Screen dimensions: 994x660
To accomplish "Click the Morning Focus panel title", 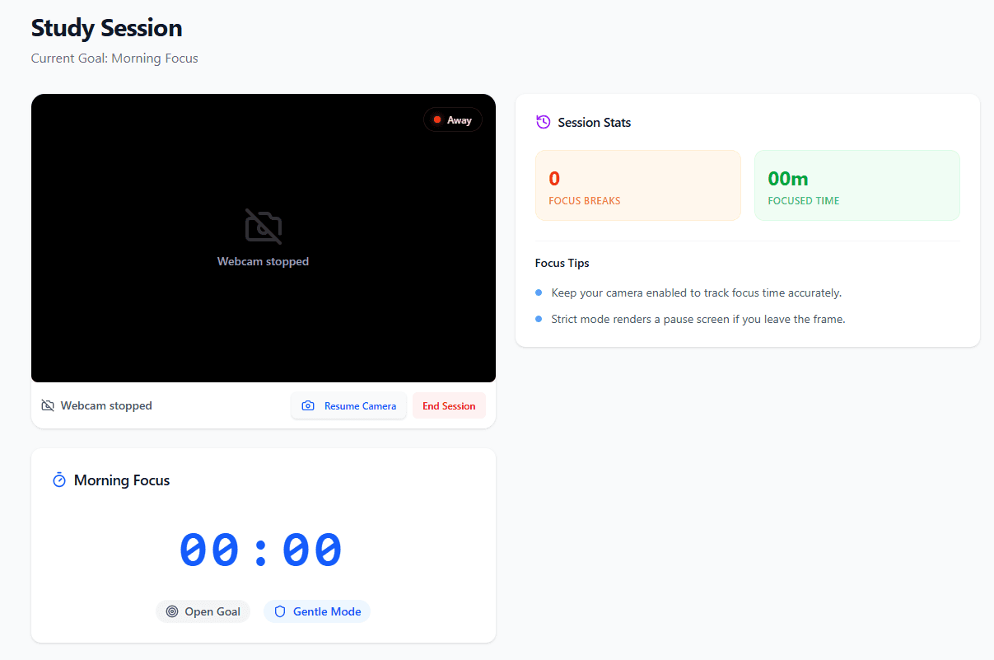I will [x=121, y=480].
